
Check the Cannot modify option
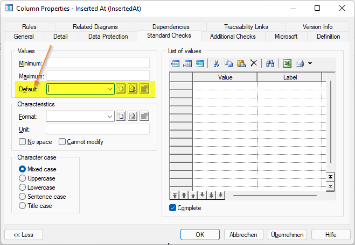62,142
